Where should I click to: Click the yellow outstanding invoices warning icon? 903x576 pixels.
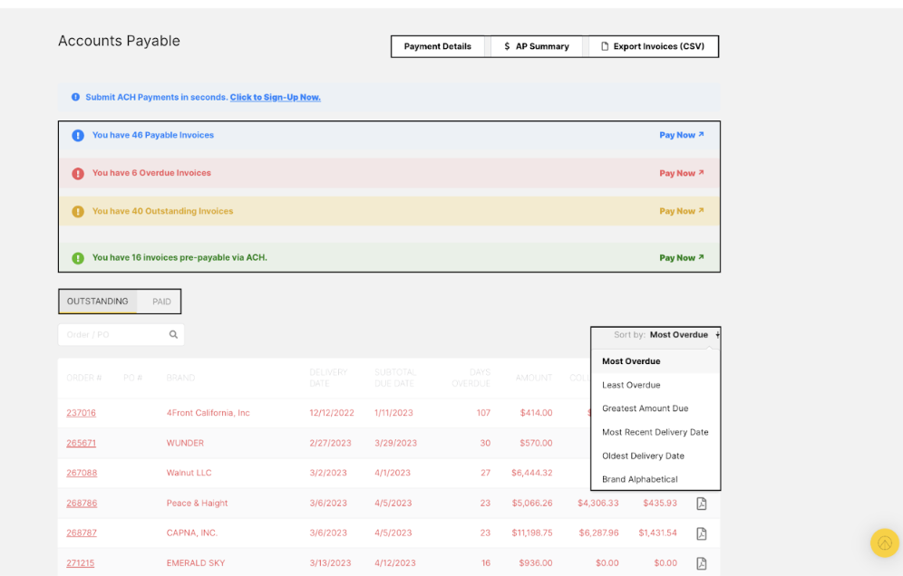pyautogui.click(x=78, y=212)
